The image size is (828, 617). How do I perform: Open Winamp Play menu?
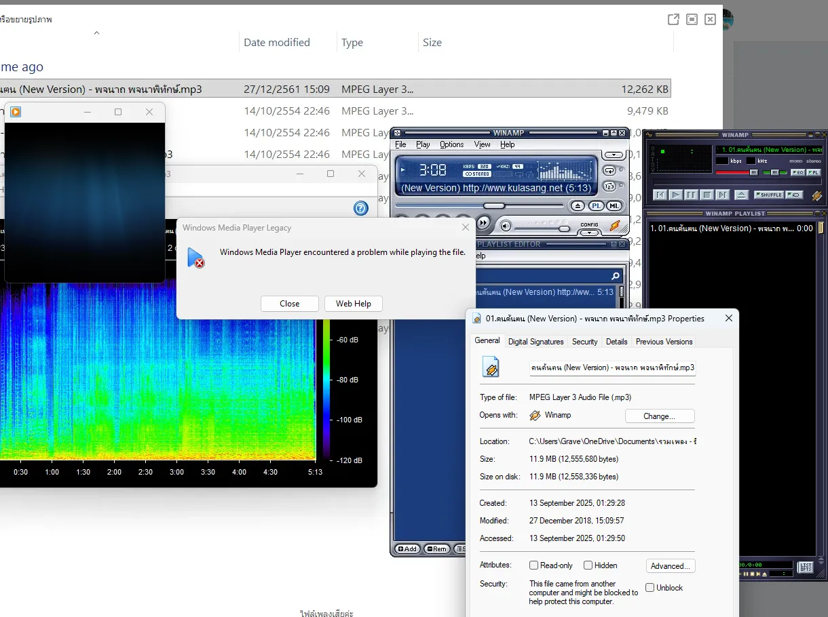coord(423,144)
